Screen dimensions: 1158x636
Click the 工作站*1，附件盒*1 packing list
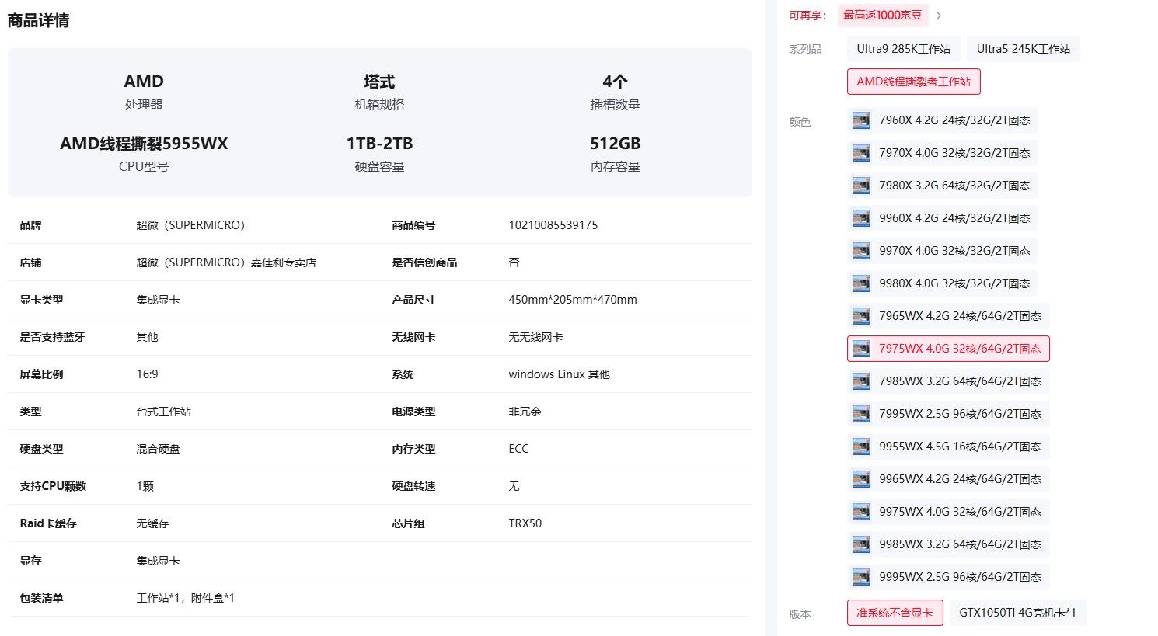pyautogui.click(x=186, y=598)
